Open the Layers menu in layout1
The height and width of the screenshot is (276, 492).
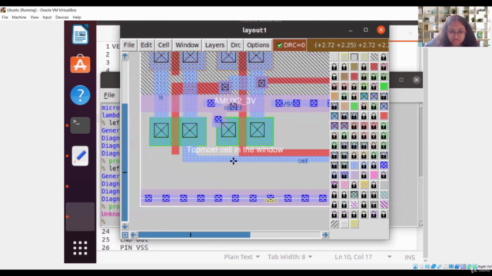point(214,45)
